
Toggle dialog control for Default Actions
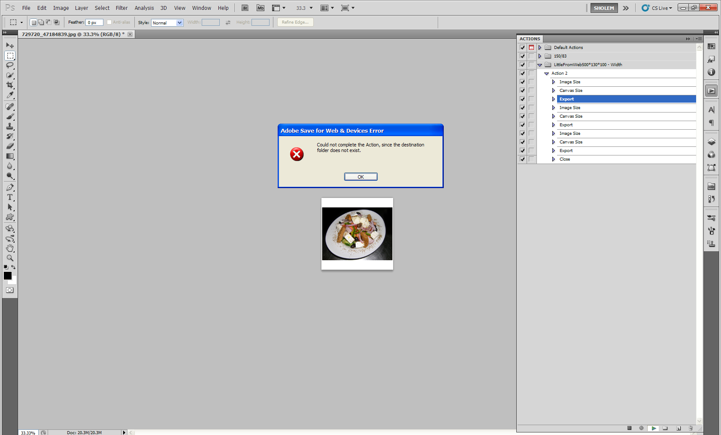(531, 48)
